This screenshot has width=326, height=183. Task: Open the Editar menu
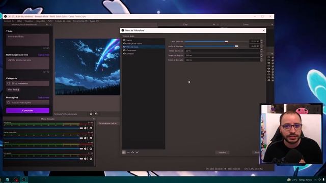point(19,21)
